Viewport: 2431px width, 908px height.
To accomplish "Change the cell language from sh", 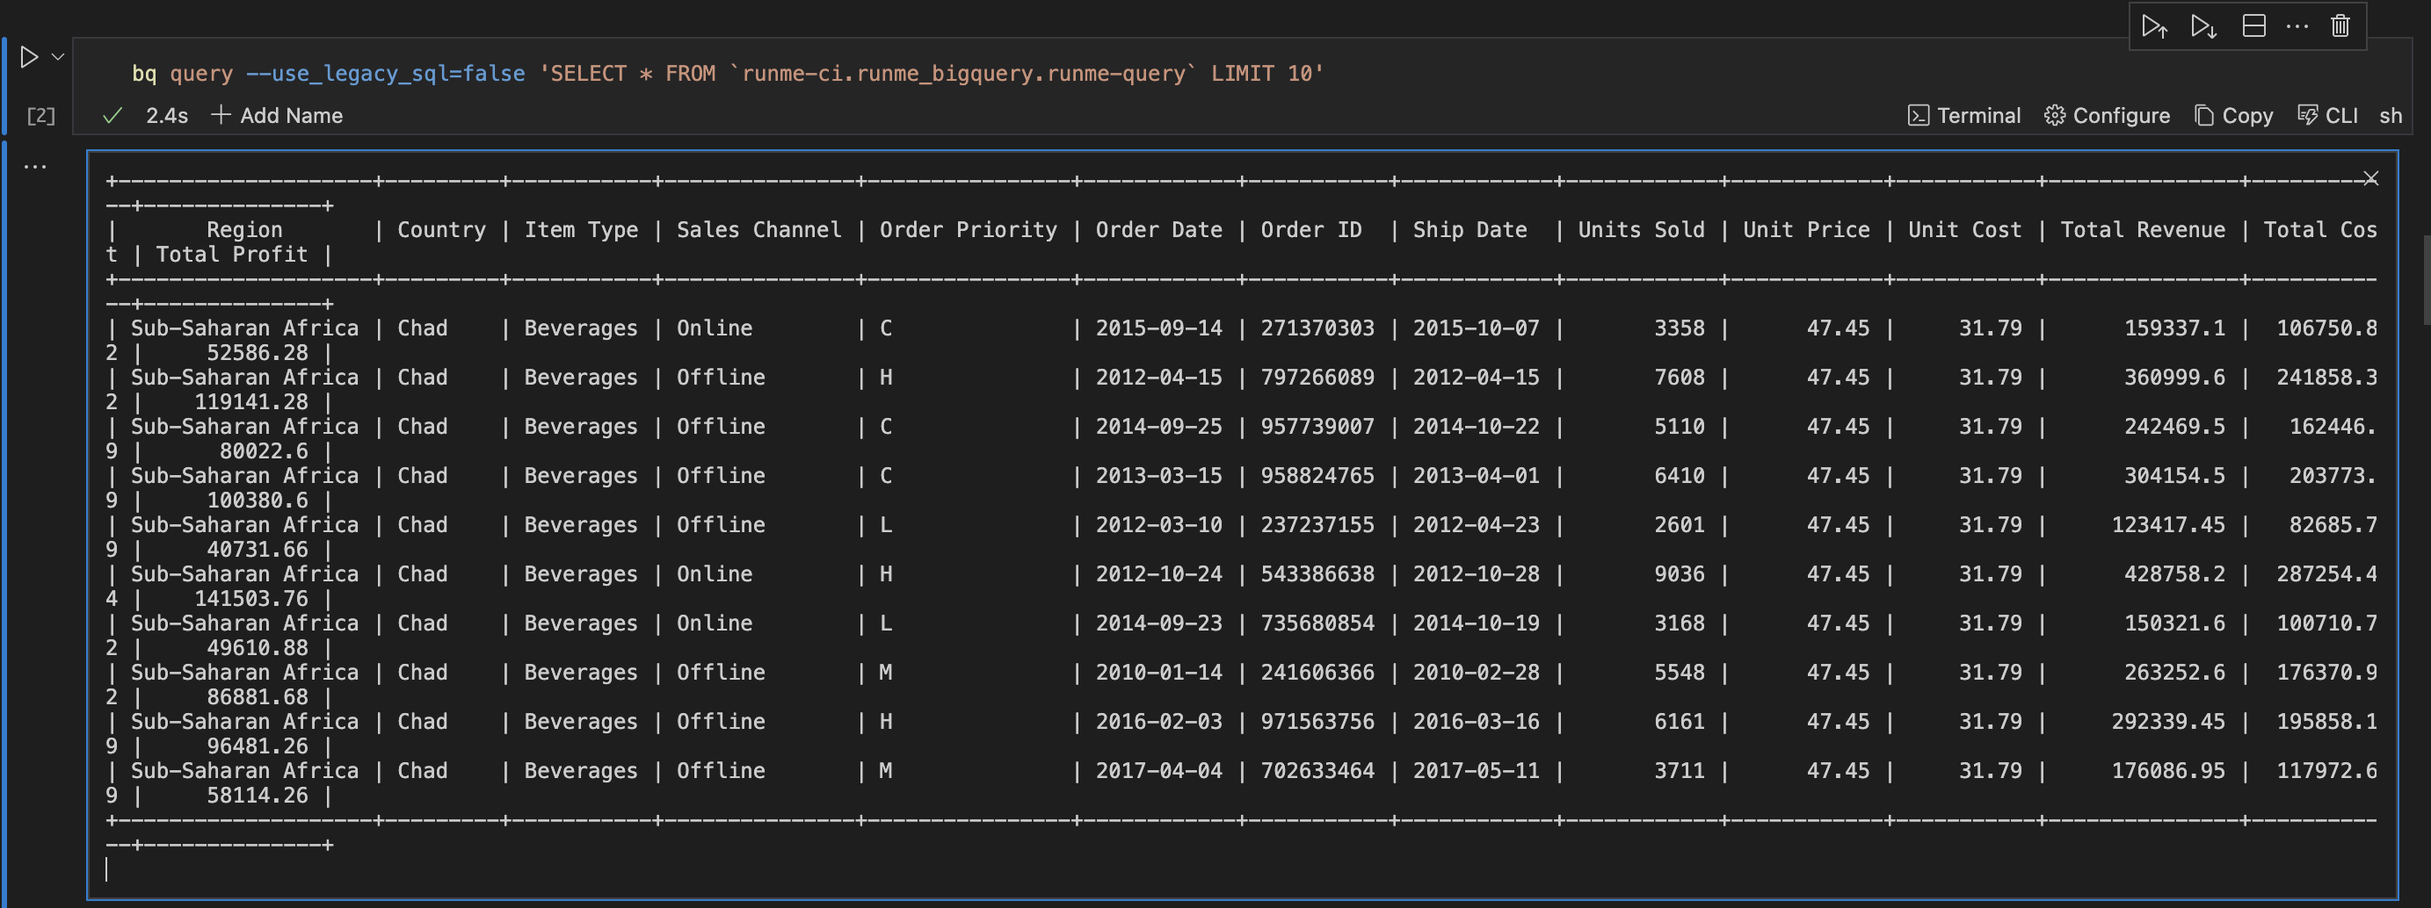I will 2390,116.
